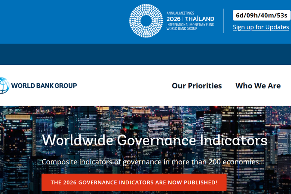Click the 2026 Governance Indicators published button
This screenshot has width=291, height=194.
134,182
